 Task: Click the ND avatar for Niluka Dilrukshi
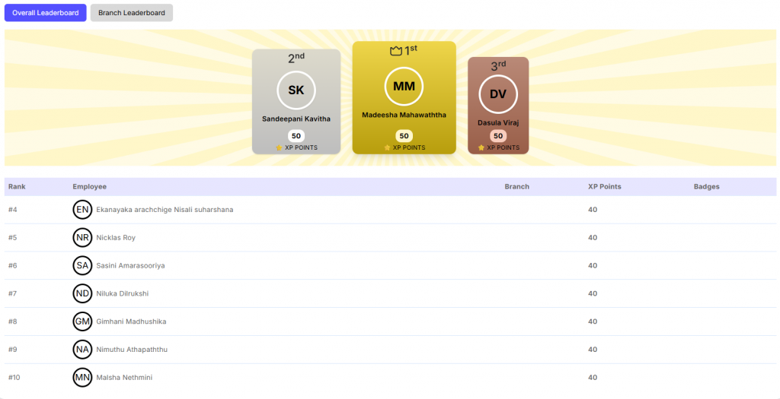(82, 293)
